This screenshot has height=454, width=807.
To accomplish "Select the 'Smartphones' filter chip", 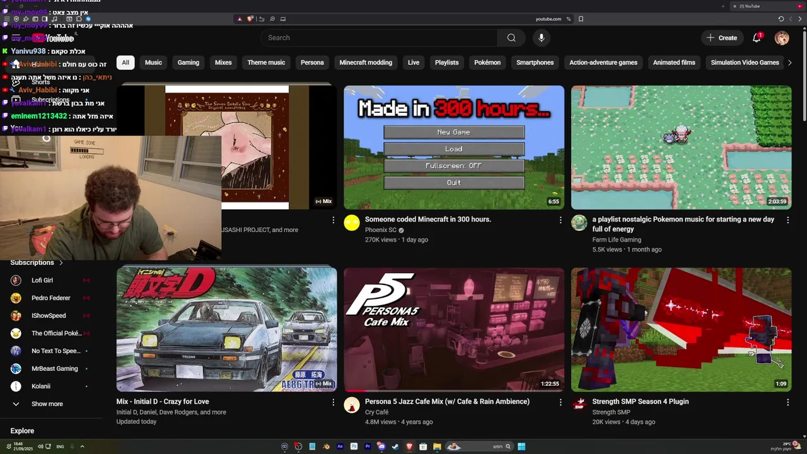I will [x=535, y=62].
